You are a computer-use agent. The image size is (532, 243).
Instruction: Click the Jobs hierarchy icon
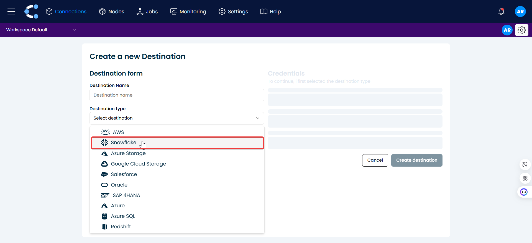[x=140, y=11]
